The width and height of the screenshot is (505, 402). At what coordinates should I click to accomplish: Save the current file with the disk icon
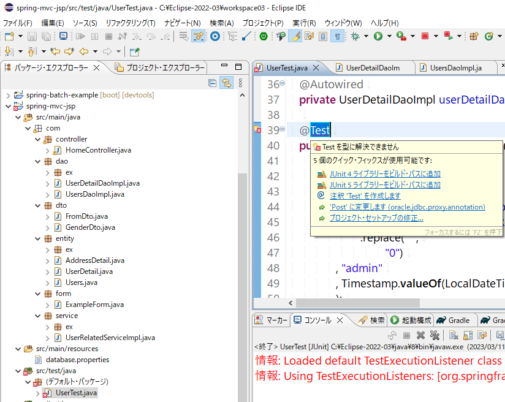coord(31,39)
